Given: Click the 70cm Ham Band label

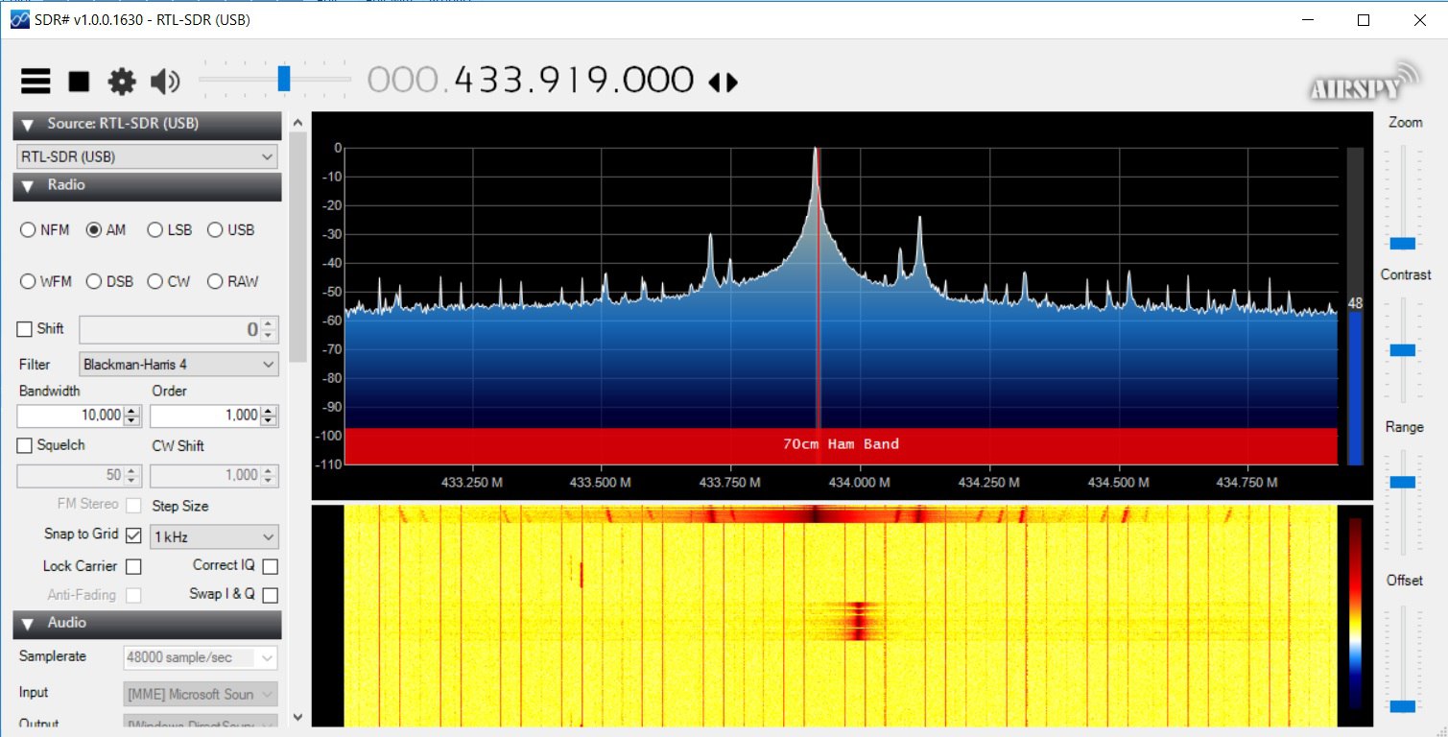Looking at the screenshot, I should (x=841, y=443).
